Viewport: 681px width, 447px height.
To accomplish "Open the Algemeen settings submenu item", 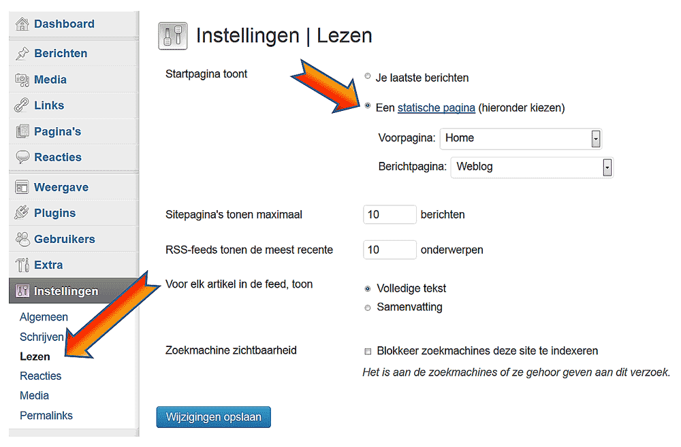I will (x=44, y=317).
